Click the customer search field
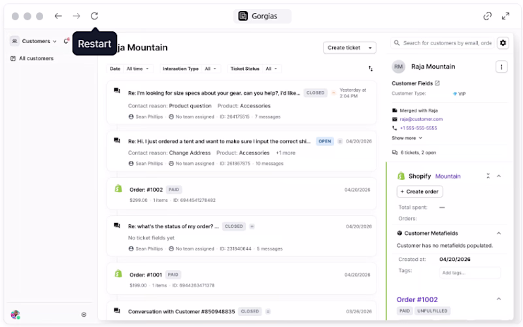The width and height of the screenshot is (523, 327). click(x=443, y=43)
